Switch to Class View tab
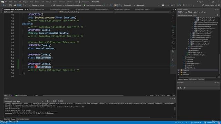The width and height of the screenshot is (221, 124). [x=201, y=80]
